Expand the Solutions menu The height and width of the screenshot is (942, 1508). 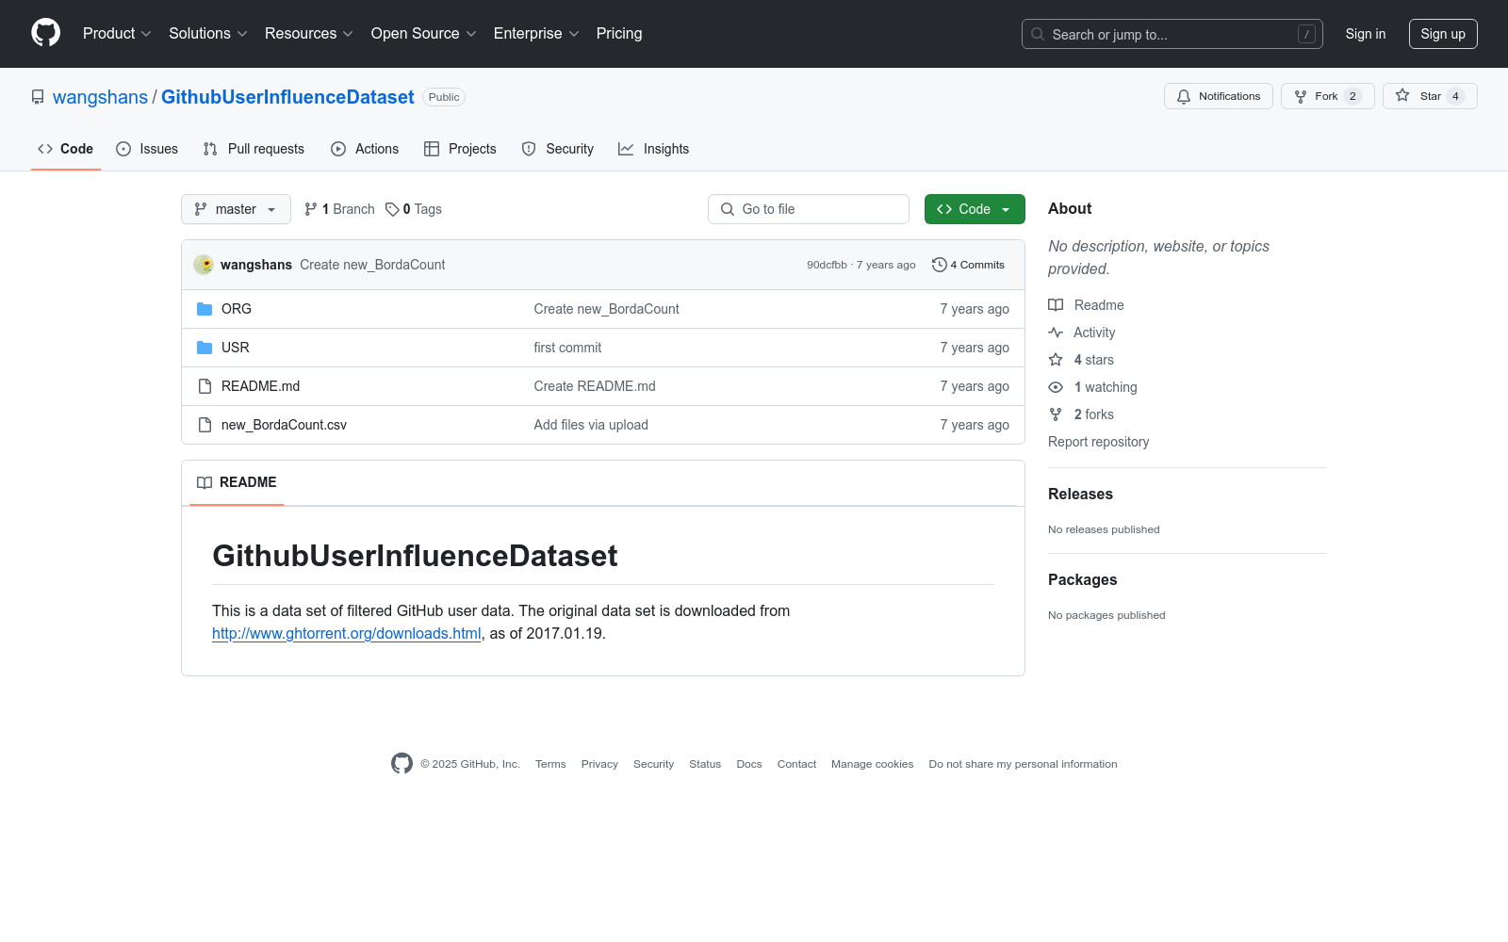208,33
